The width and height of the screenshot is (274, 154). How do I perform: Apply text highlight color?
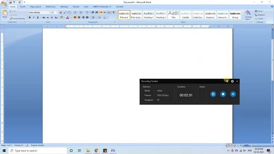(62, 18)
